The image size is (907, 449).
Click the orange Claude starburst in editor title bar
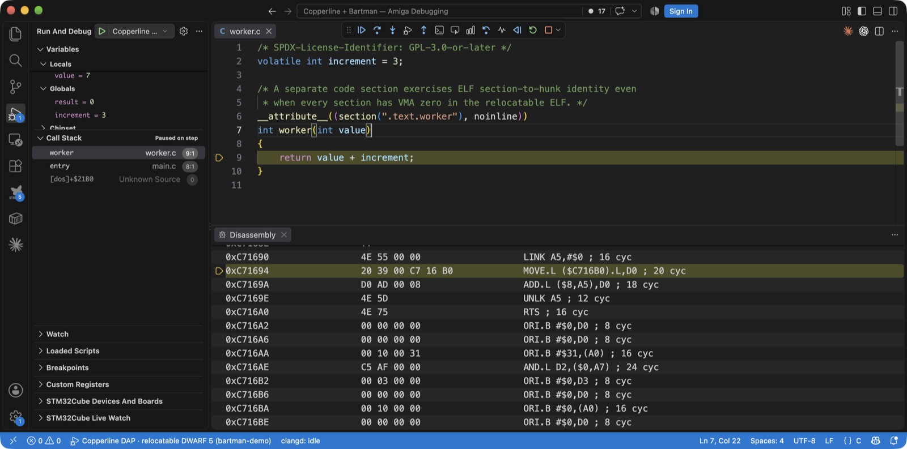848,31
